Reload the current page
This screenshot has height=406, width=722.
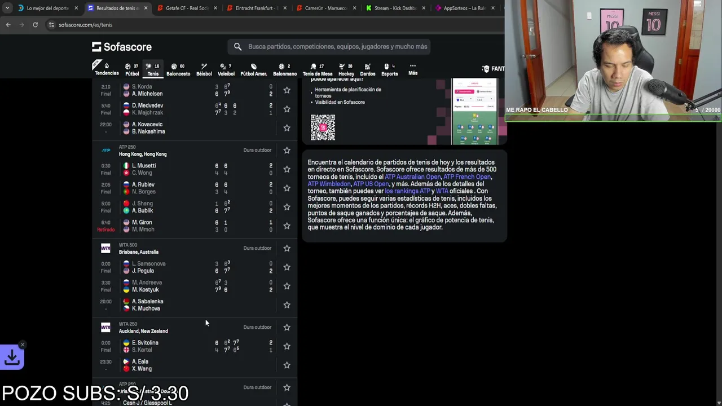click(x=35, y=25)
